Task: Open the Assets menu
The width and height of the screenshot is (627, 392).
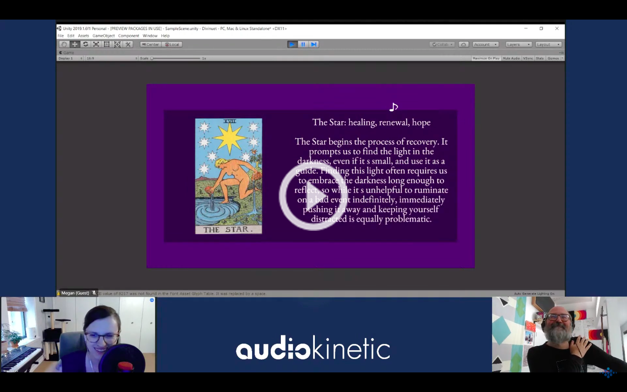Action: coord(84,36)
